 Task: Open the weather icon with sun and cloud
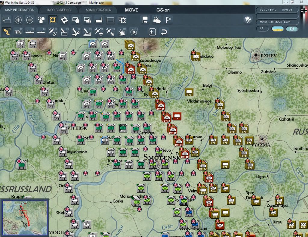157,20
